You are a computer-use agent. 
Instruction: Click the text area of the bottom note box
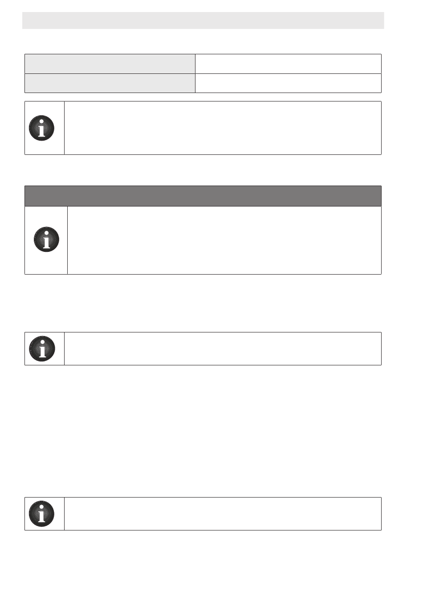pyautogui.click(x=223, y=514)
